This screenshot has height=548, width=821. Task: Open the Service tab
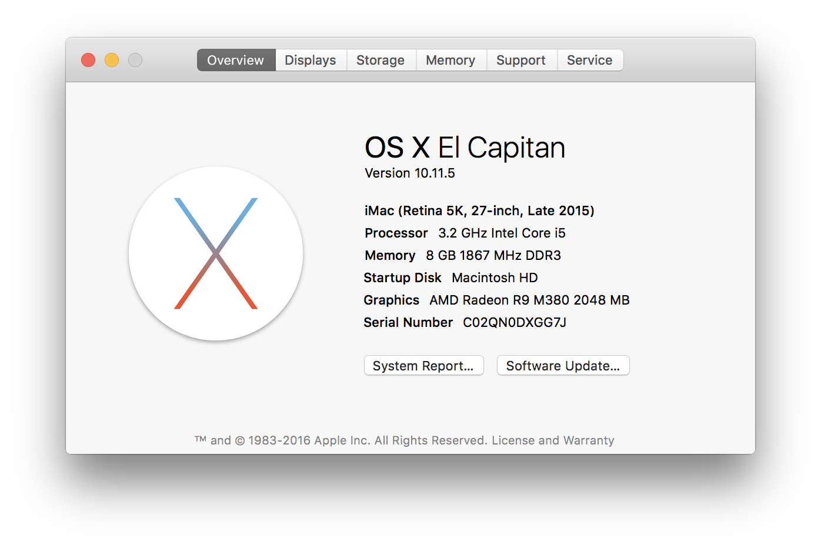(x=590, y=59)
